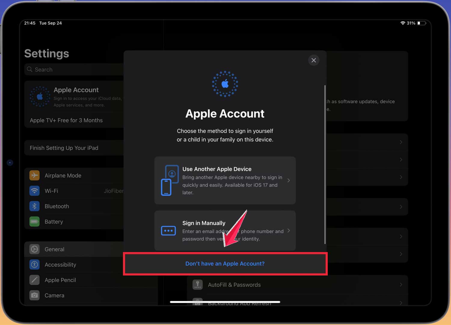451x325 pixels.
Task: Select the Airplane Mode icon in sidebar
Action: (34, 175)
